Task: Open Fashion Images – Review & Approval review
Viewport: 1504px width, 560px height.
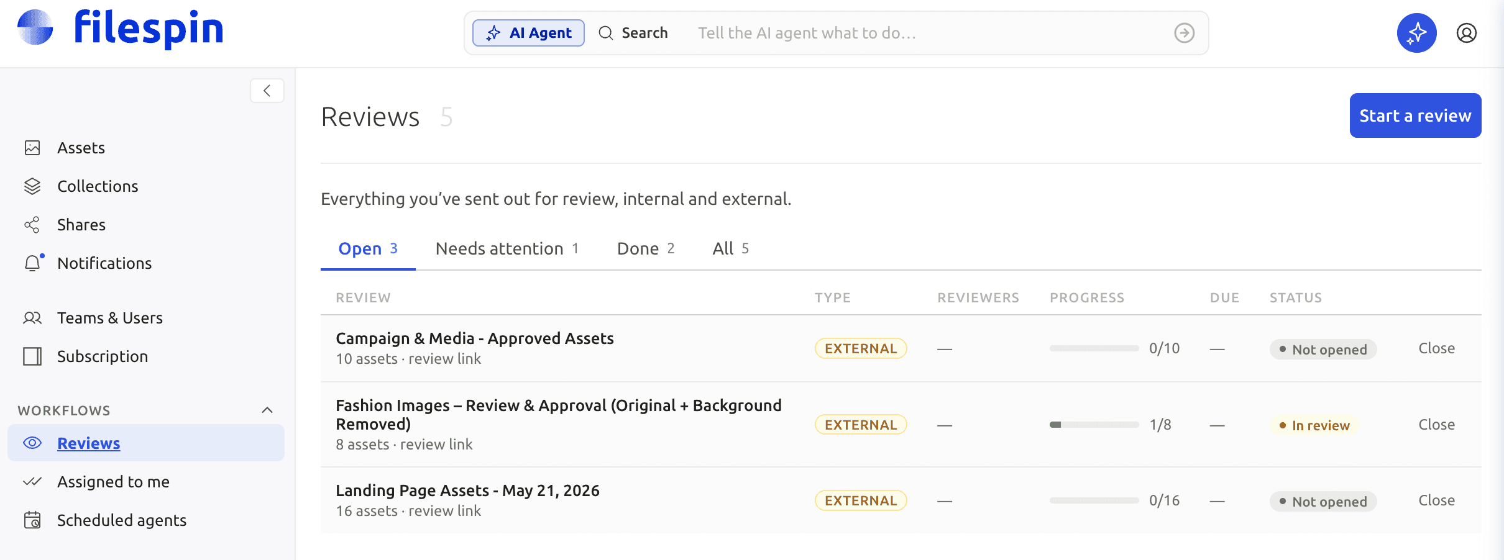Action: (559, 415)
